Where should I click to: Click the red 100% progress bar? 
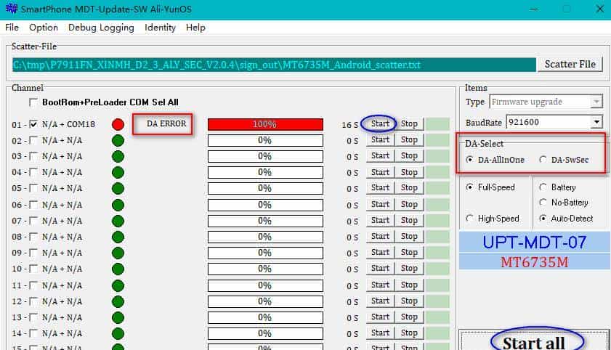[x=265, y=124]
